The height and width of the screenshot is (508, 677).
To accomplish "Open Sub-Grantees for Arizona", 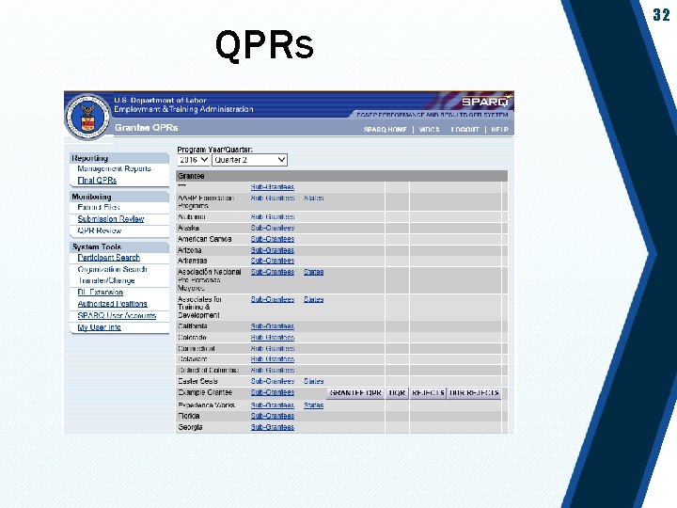I will point(273,250).
